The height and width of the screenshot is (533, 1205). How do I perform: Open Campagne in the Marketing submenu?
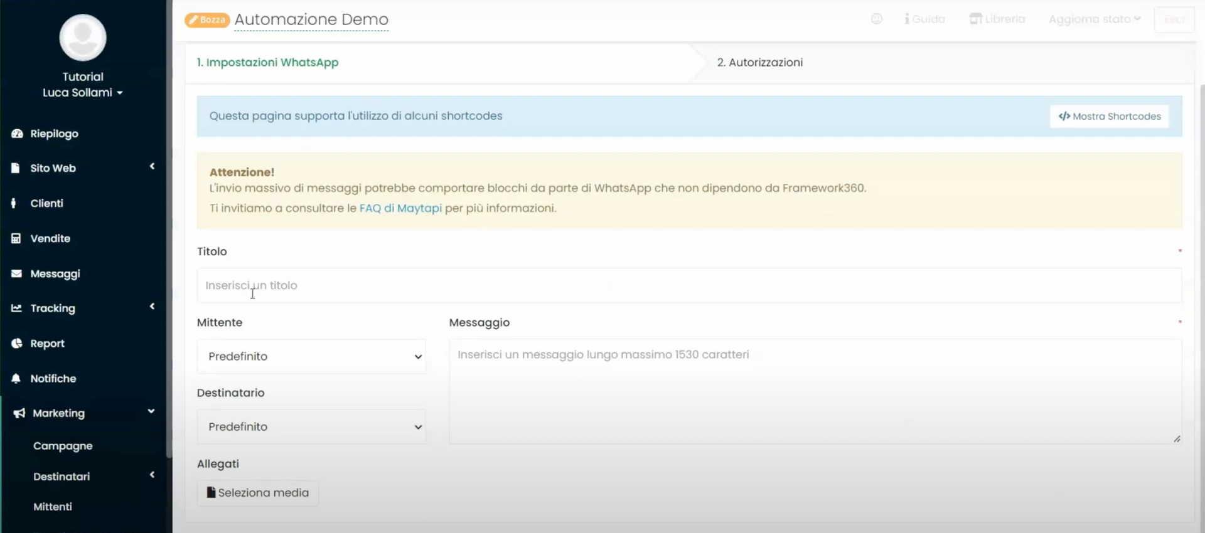click(63, 446)
